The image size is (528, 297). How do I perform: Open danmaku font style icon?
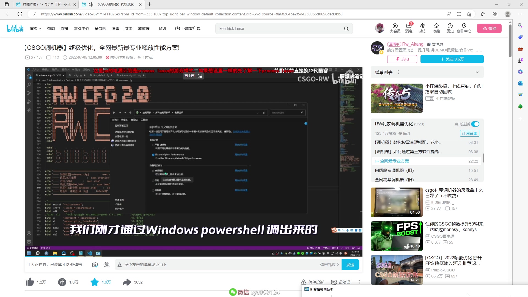coord(120,265)
